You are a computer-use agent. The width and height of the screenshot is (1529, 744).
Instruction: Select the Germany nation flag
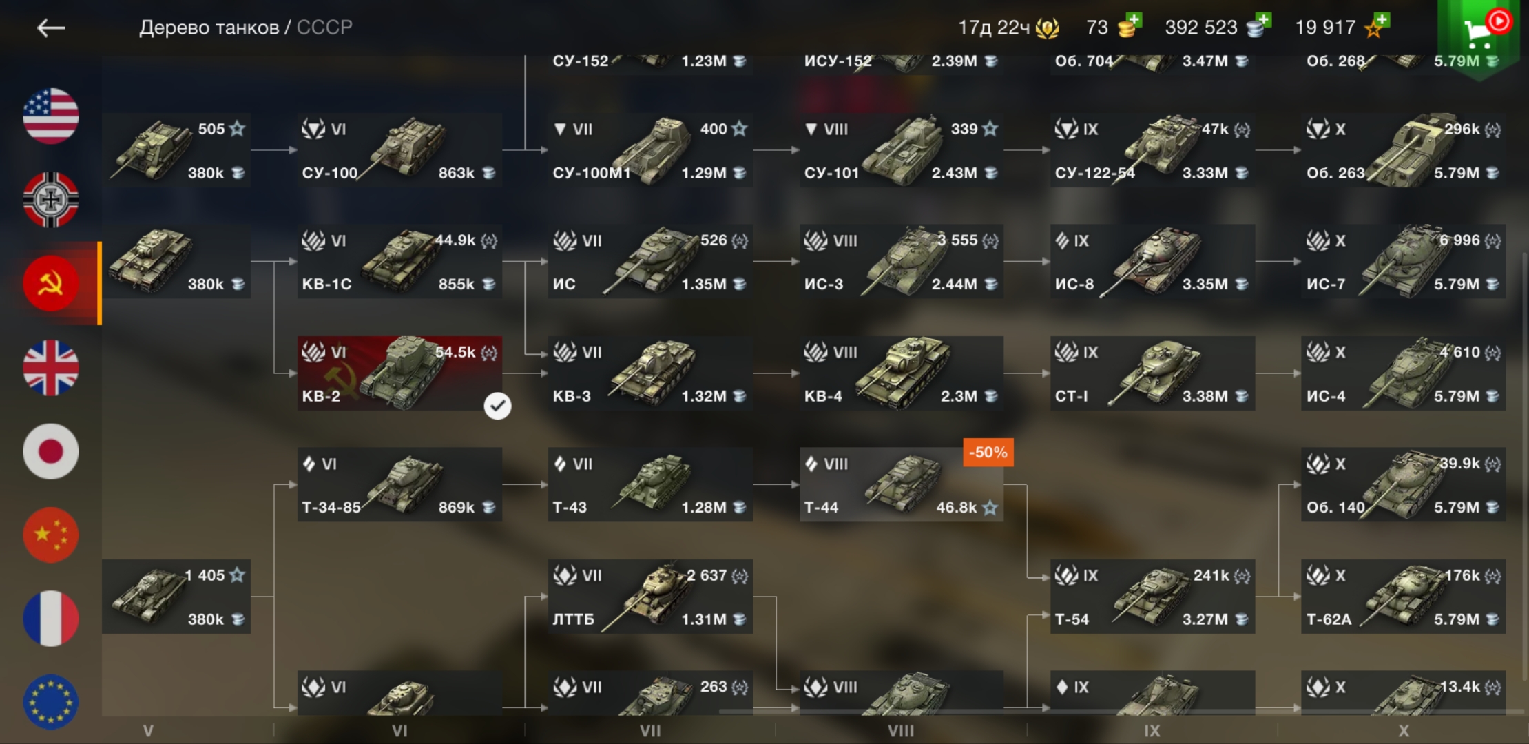[x=51, y=200]
